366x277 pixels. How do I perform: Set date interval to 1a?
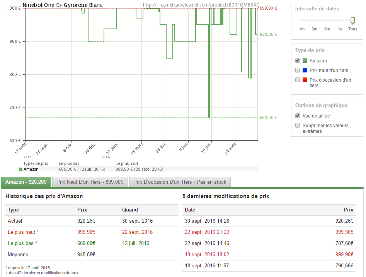[x=340, y=29]
